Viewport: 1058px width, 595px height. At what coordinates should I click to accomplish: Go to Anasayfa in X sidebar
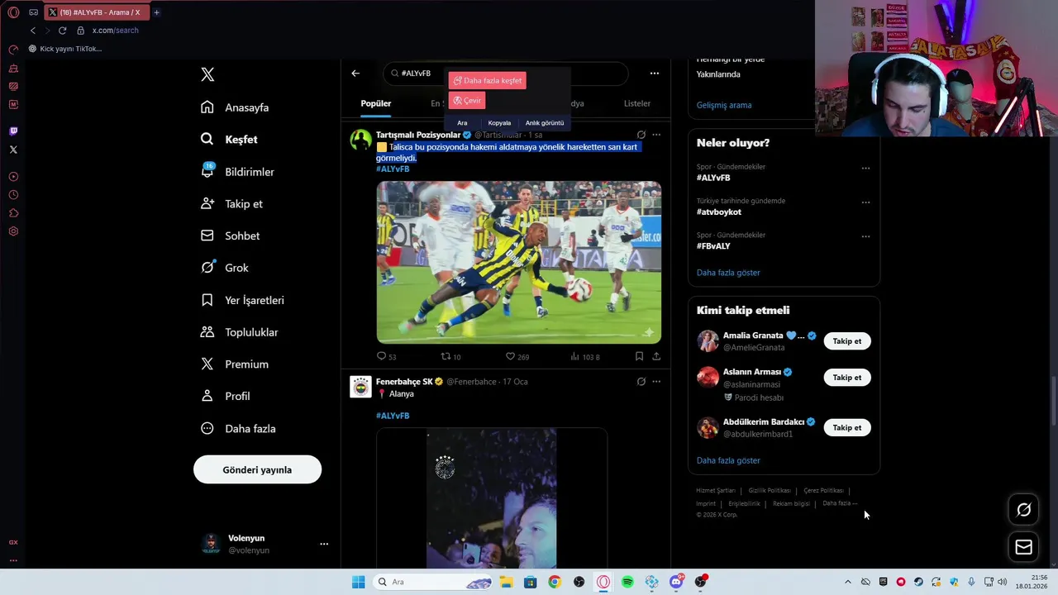tap(236, 107)
